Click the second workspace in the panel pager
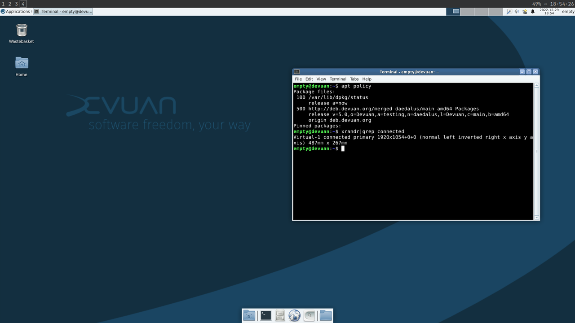575x323 pixels. [467, 12]
